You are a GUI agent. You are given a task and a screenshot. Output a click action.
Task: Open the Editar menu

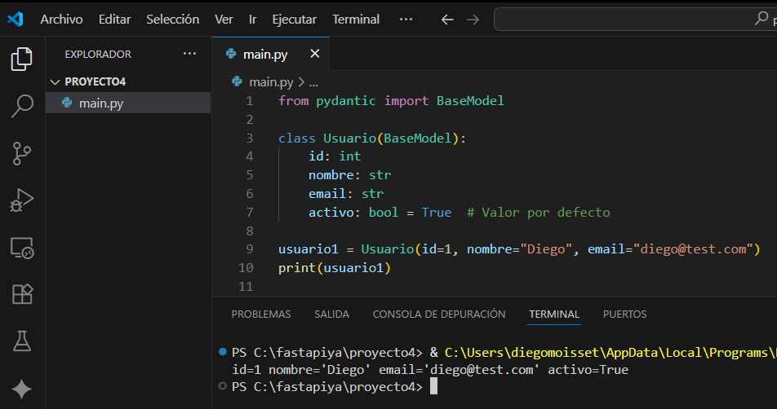click(x=114, y=20)
